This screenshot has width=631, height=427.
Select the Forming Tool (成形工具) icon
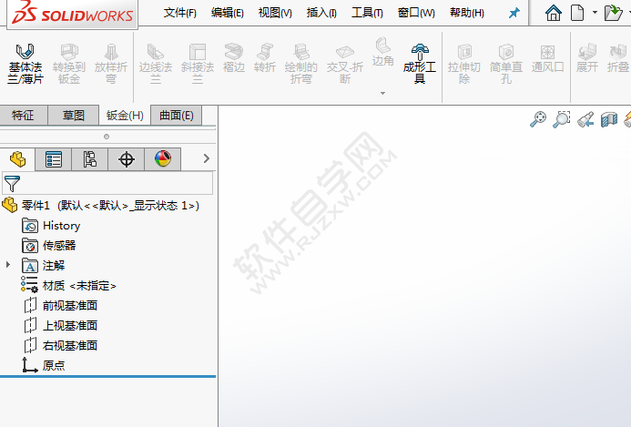click(x=420, y=62)
